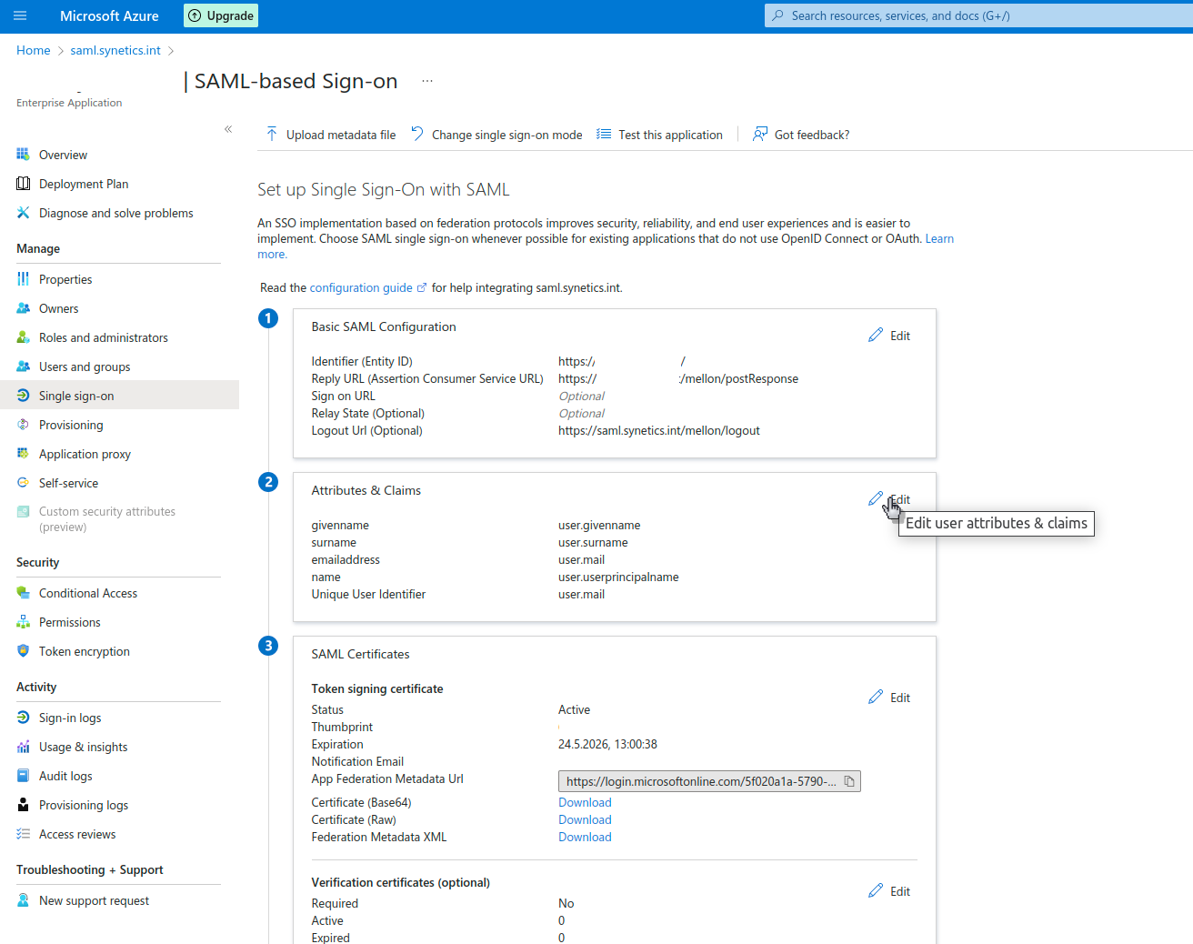The width and height of the screenshot is (1193, 944).
Task: Click Roles and administrators icon
Action: pos(24,337)
